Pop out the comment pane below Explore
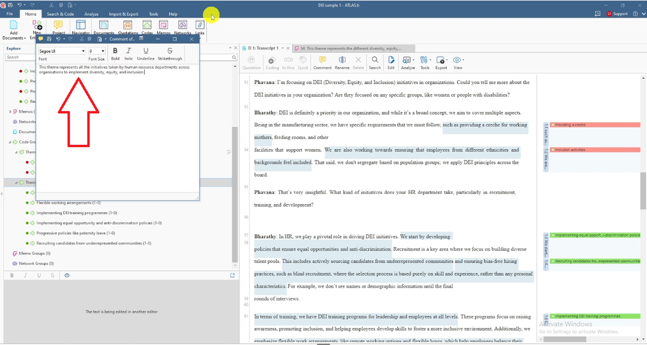Image resolution: width=647 pixels, height=345 pixels. click(233, 275)
